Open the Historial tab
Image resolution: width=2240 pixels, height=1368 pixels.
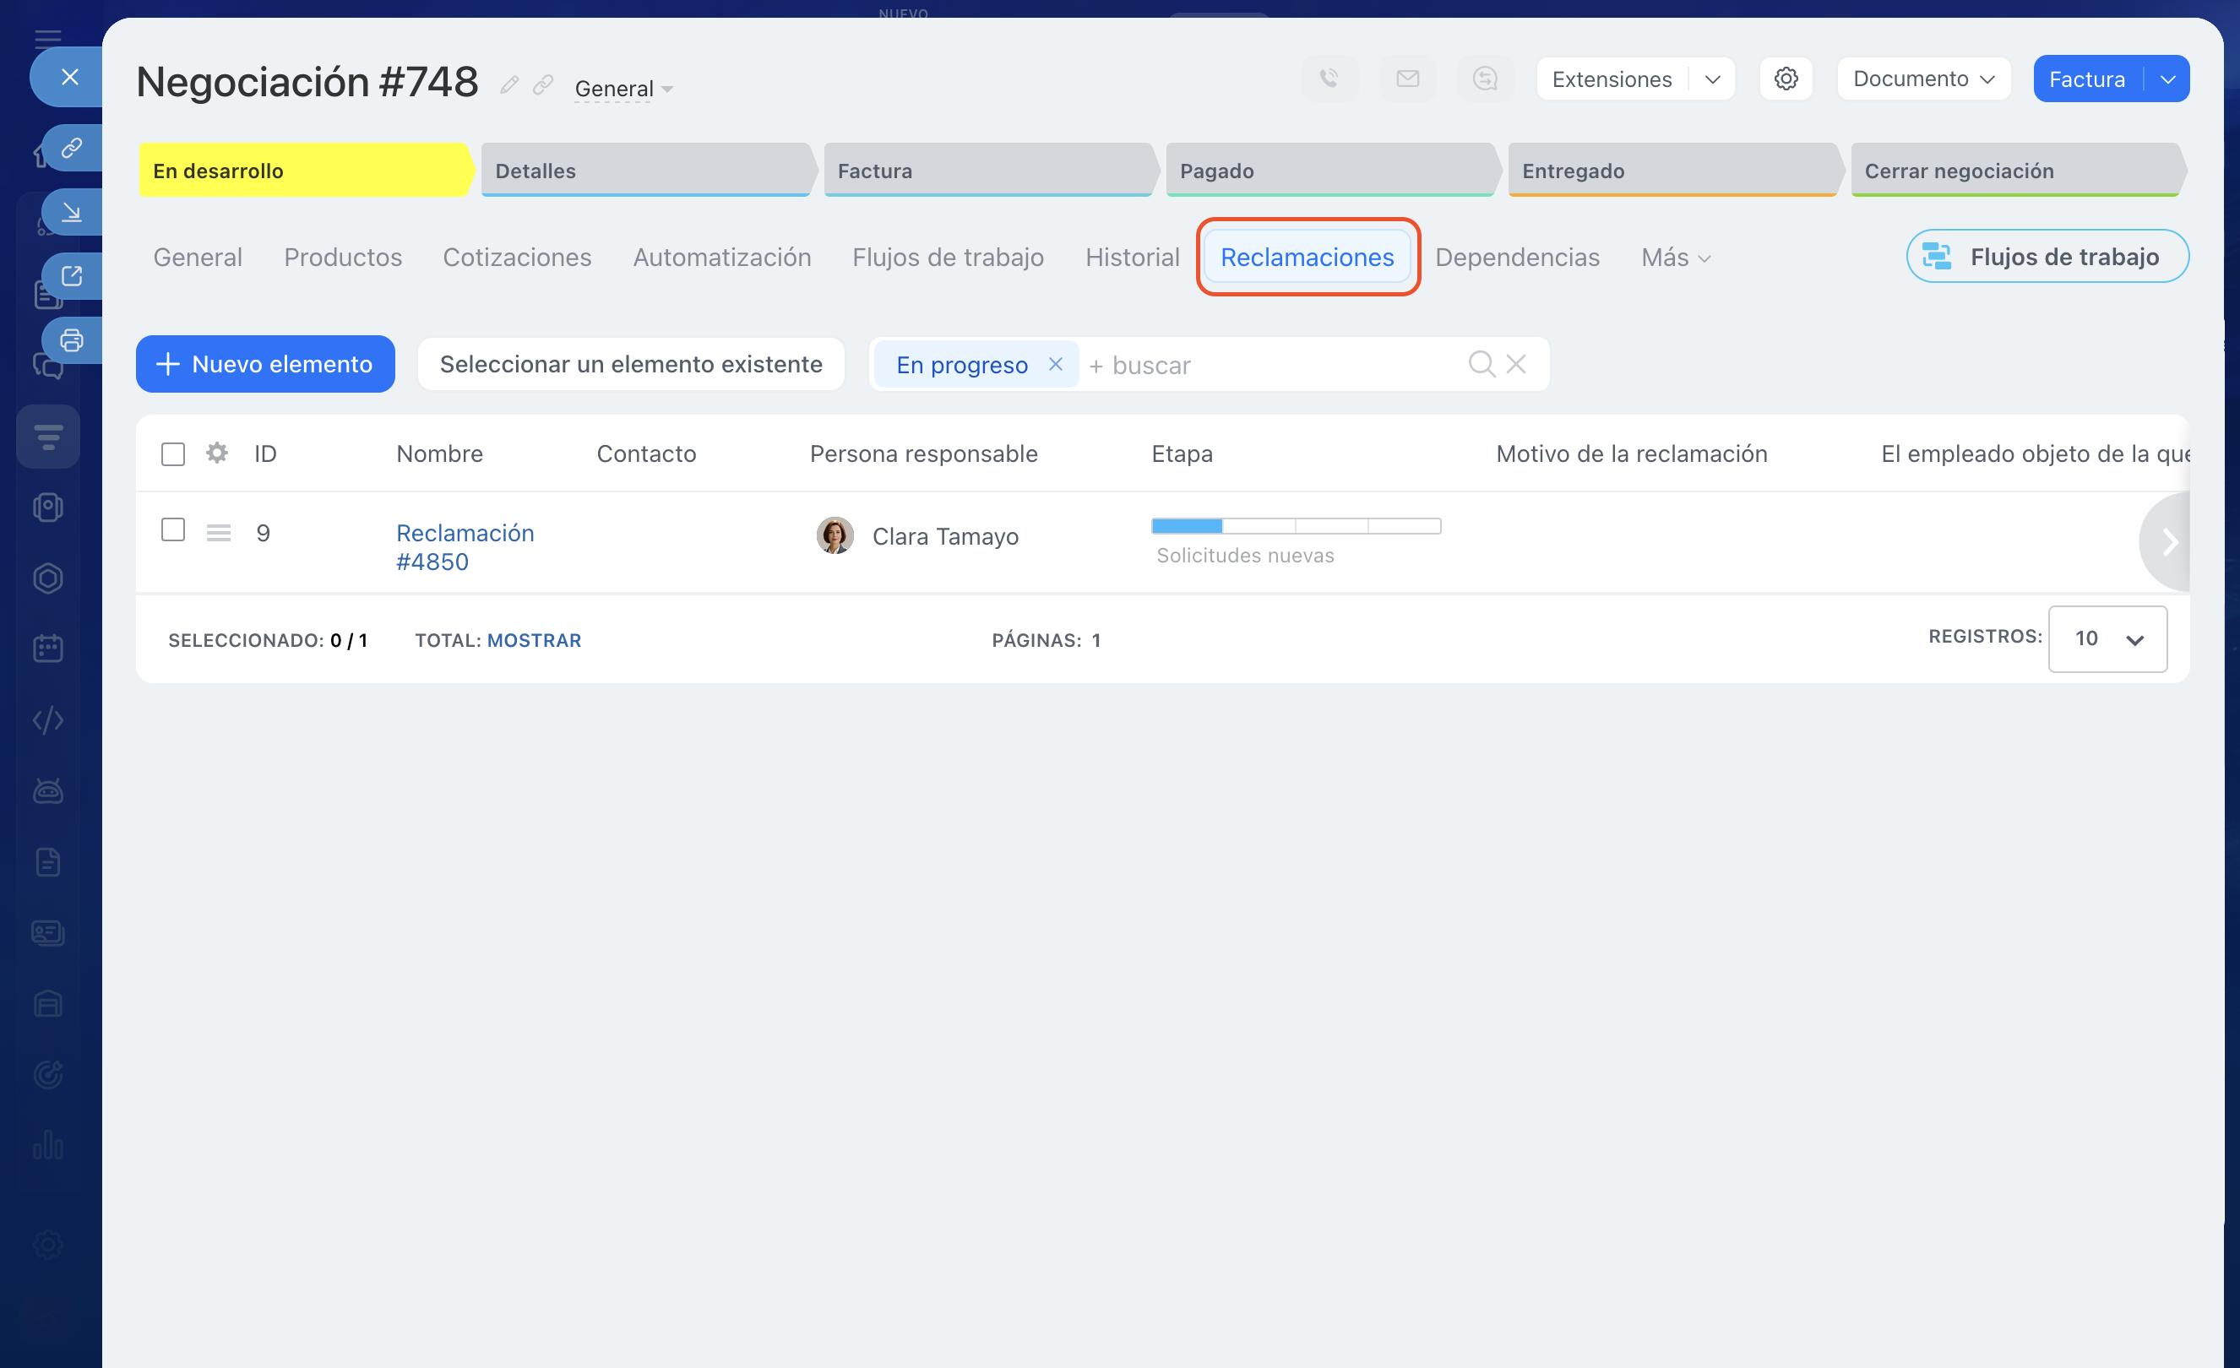click(1132, 258)
